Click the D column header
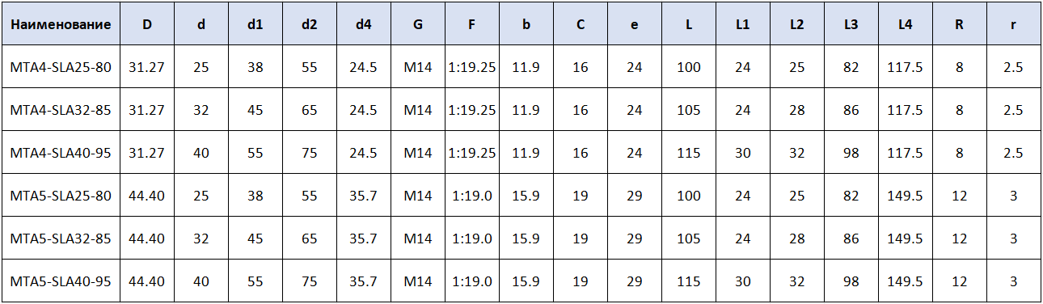Screen dimensions: 1043x304 pyautogui.click(x=147, y=24)
